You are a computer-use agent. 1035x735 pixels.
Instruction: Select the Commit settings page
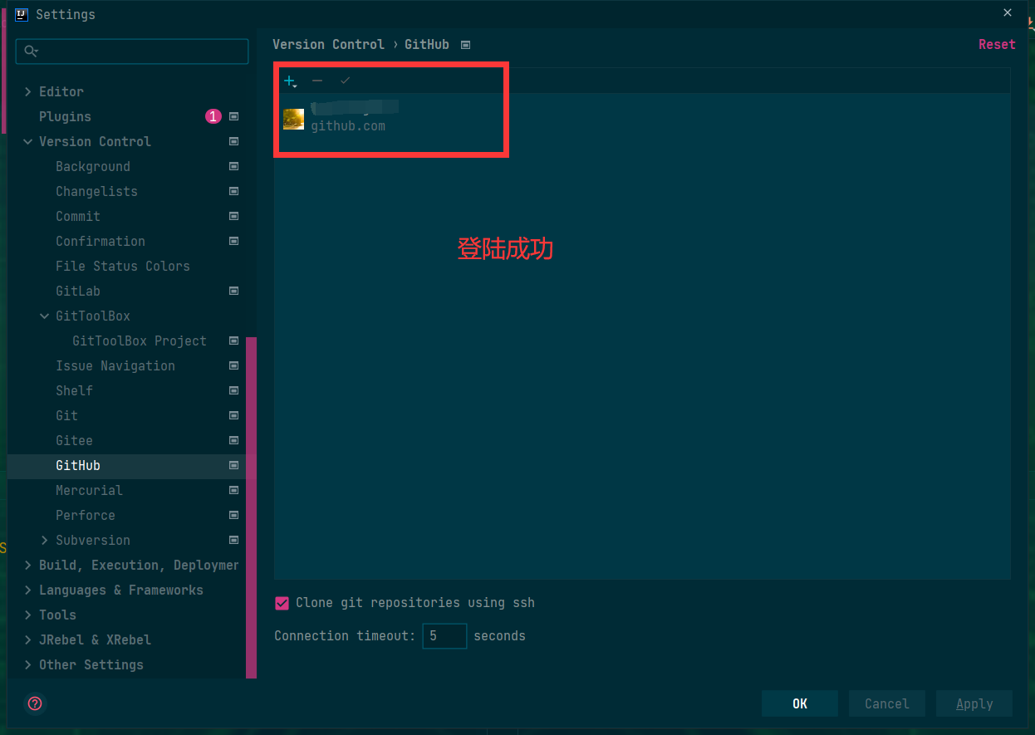coord(78,216)
